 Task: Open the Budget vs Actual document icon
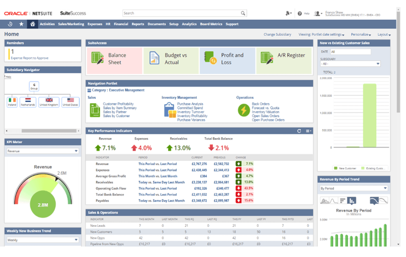[154, 58]
